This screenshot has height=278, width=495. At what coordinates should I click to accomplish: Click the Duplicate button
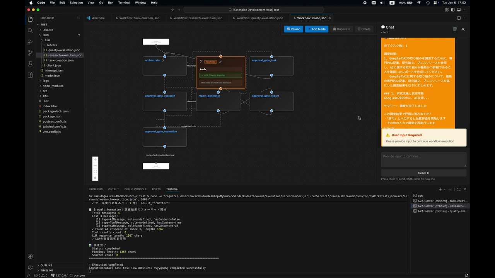coord(341,29)
